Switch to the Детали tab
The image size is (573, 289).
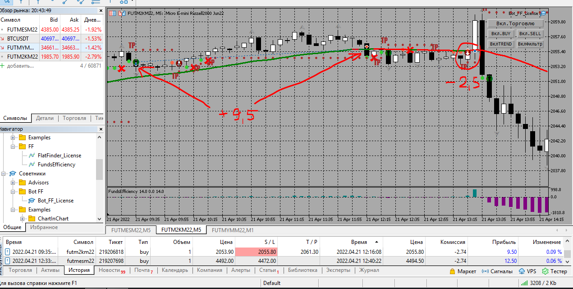(x=45, y=118)
